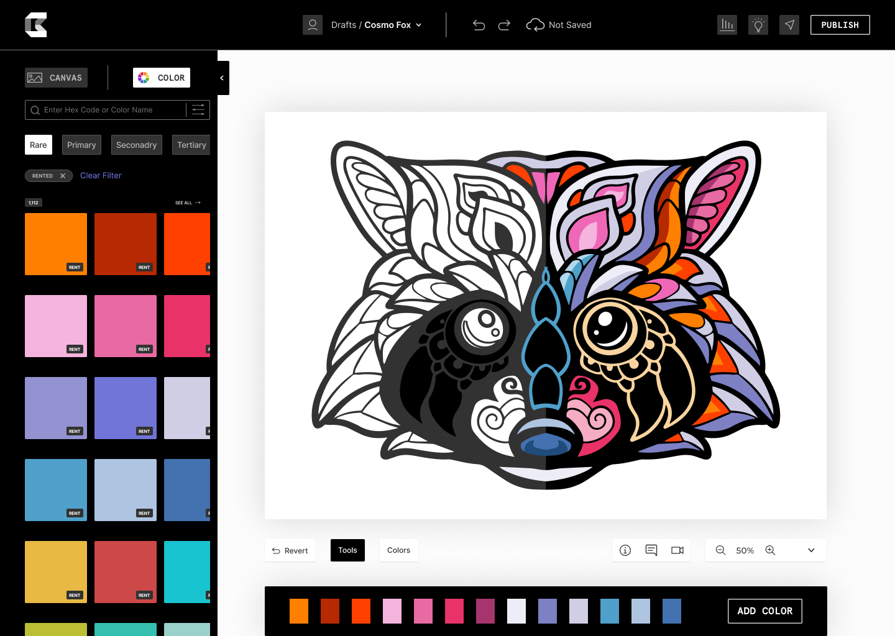This screenshot has width=895, height=636.
Task: Click Clear Filter to remove RENTED filter
Action: tap(101, 175)
